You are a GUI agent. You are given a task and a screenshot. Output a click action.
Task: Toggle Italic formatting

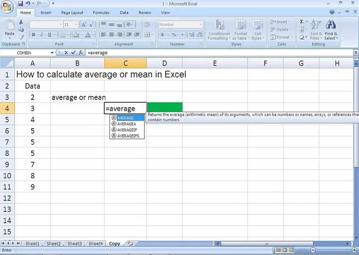click(42, 35)
